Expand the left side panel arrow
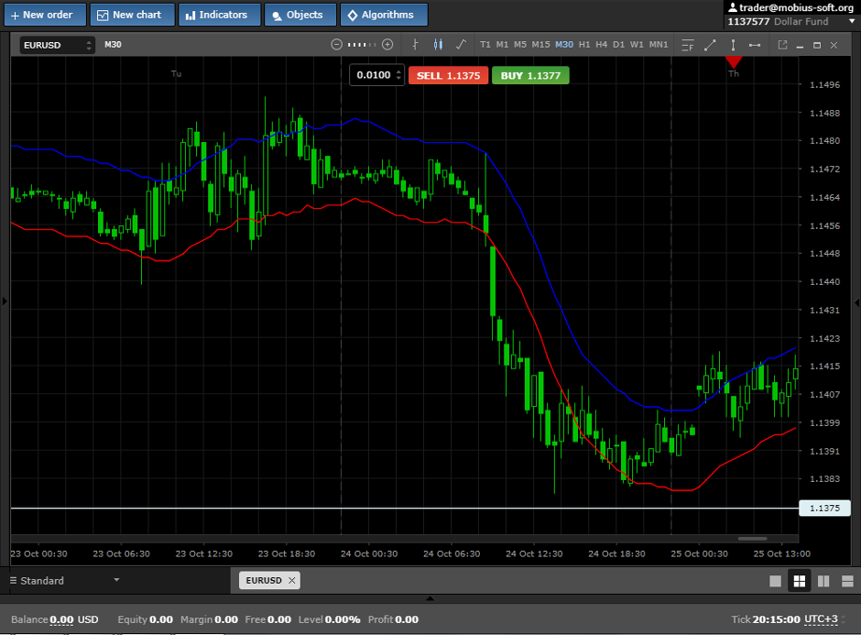 point(5,301)
